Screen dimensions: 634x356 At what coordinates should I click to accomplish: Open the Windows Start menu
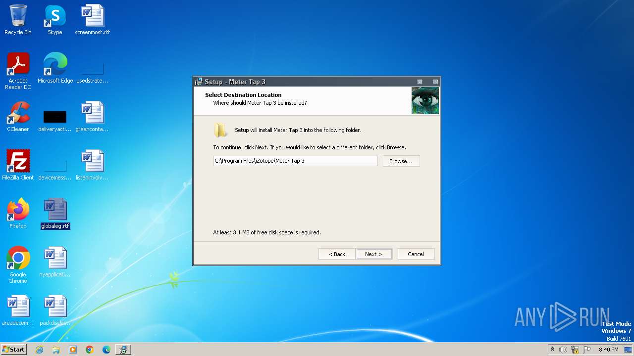(13, 349)
